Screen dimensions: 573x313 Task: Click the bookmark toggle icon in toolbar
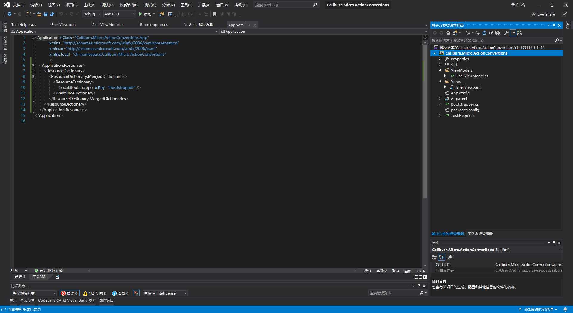[215, 14]
